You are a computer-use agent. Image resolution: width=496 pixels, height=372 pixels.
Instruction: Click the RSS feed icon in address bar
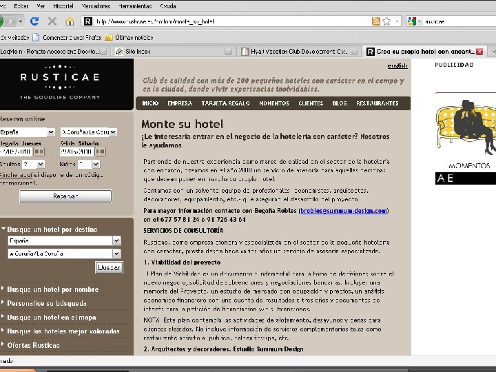pyautogui.click(x=376, y=21)
